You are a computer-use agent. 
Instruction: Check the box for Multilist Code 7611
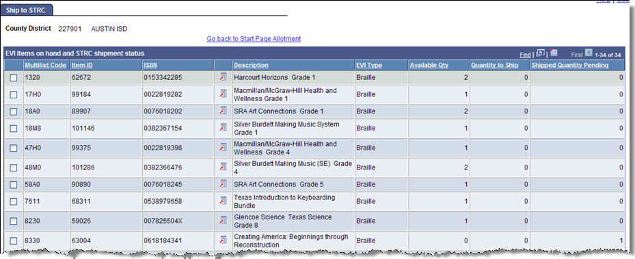(x=14, y=201)
